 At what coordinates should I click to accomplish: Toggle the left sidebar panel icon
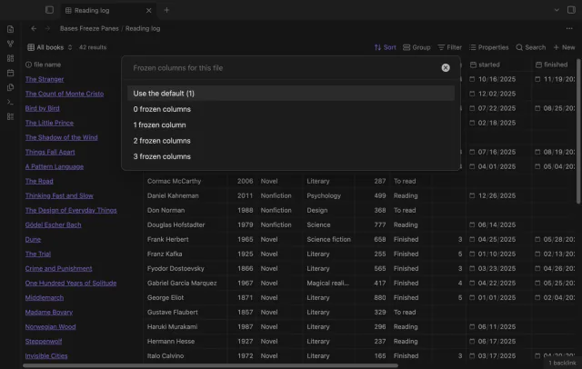tap(49, 10)
